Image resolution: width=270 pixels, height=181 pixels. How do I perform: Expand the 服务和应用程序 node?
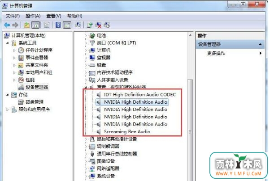7,109
